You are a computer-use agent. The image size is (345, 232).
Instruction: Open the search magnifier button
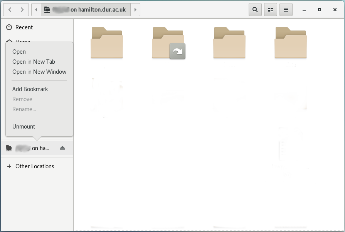point(255,10)
